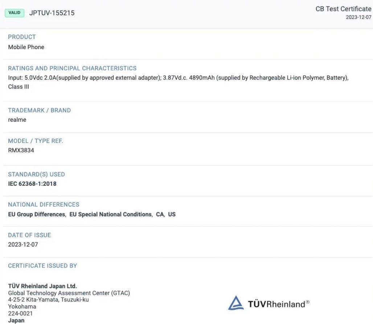
Task: Select model number RMX3834
Action: pos(21,150)
